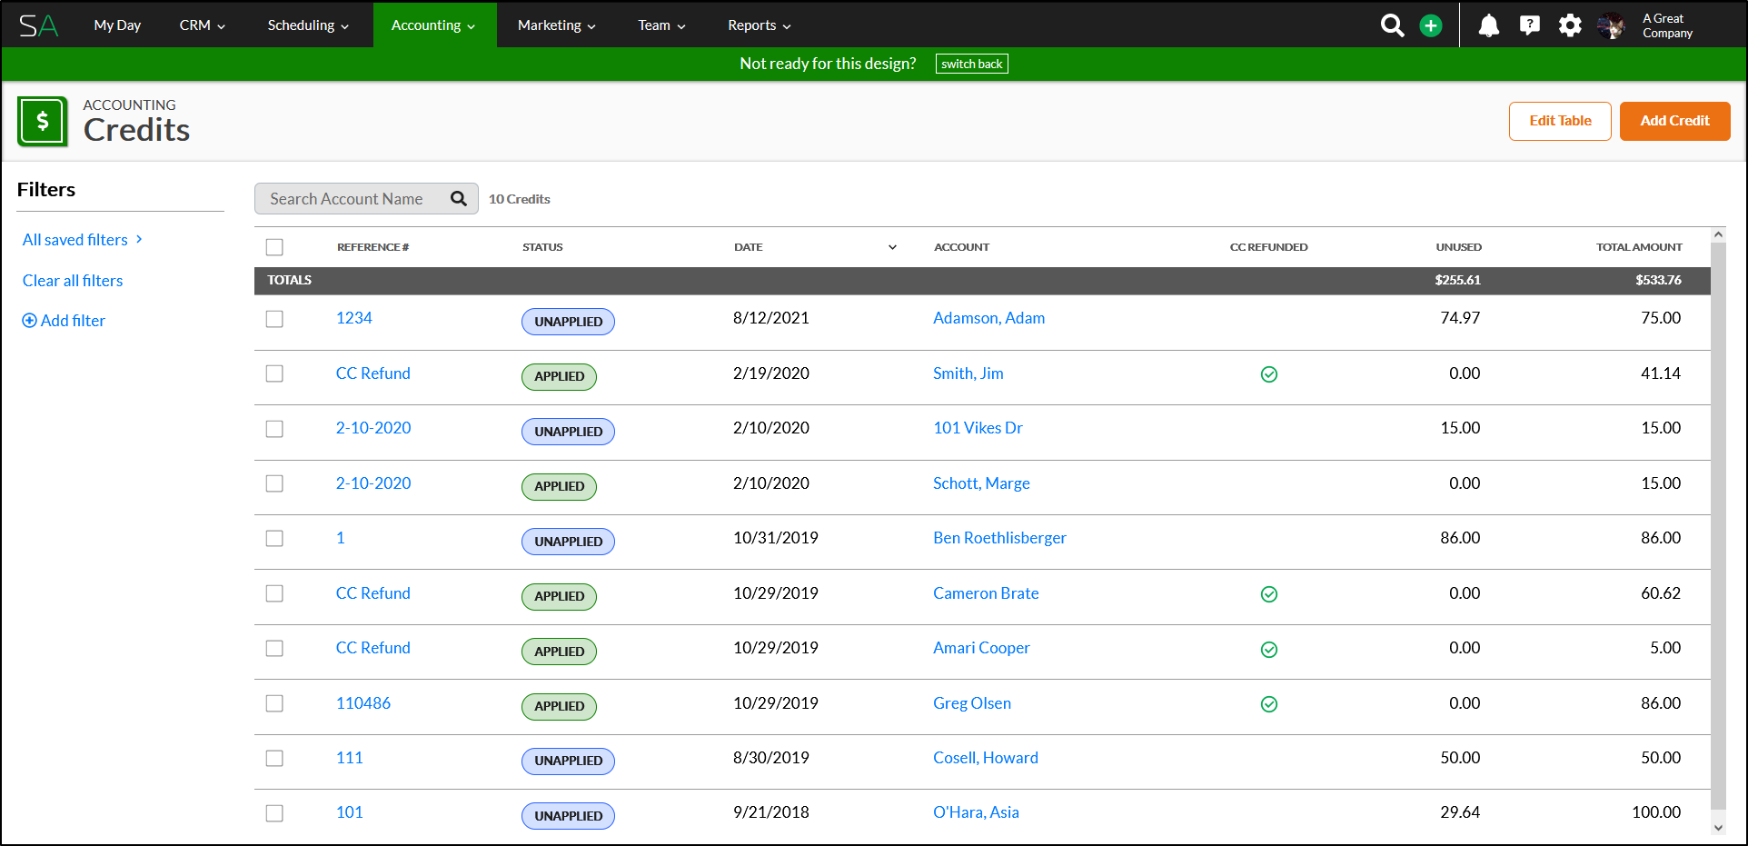The image size is (1748, 846).
Task: Select the checkbox for Cosell, Howard row
Action: pos(274,759)
